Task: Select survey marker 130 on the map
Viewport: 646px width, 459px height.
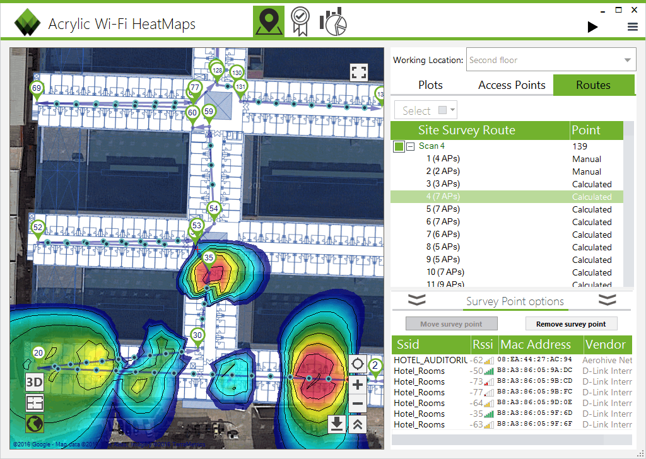Action: pyautogui.click(x=237, y=73)
